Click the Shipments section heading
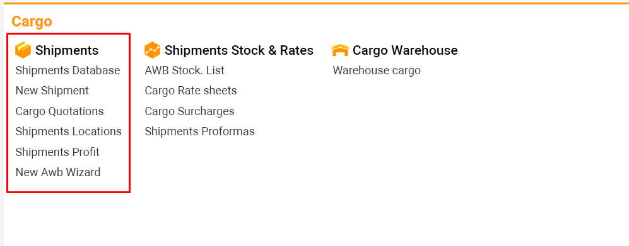 tap(67, 50)
